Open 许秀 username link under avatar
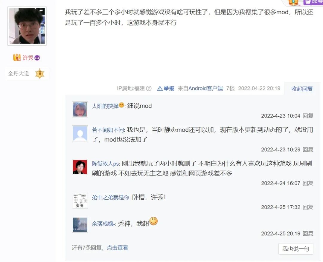Screen dimensions: 323x262 point(28,58)
